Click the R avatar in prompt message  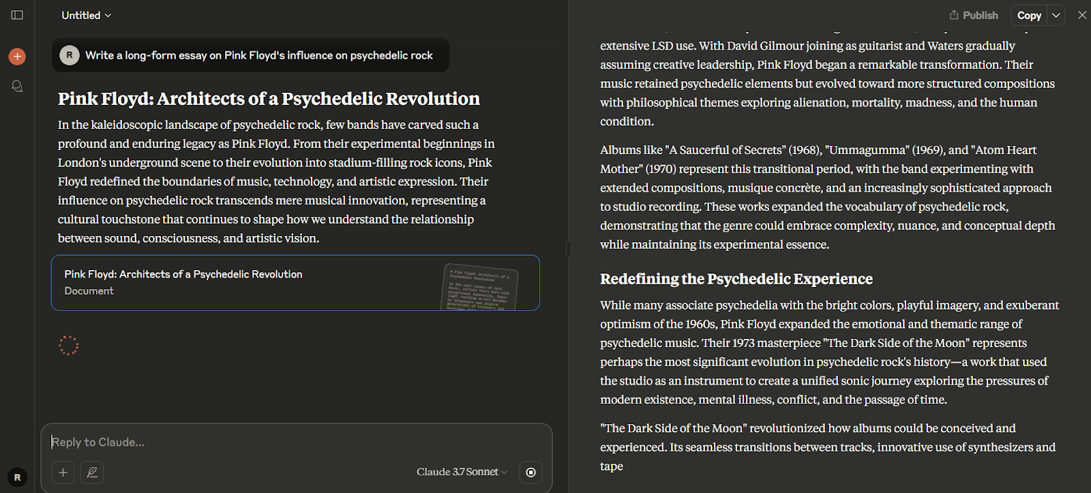pyautogui.click(x=70, y=55)
